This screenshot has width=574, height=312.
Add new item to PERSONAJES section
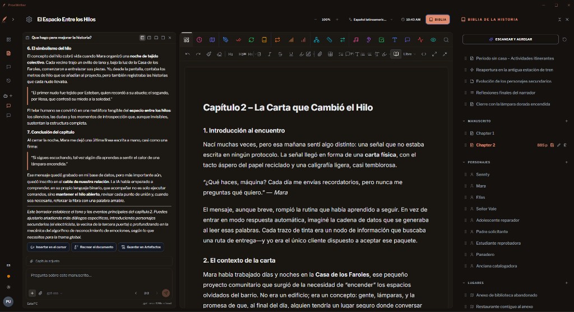pos(566,162)
